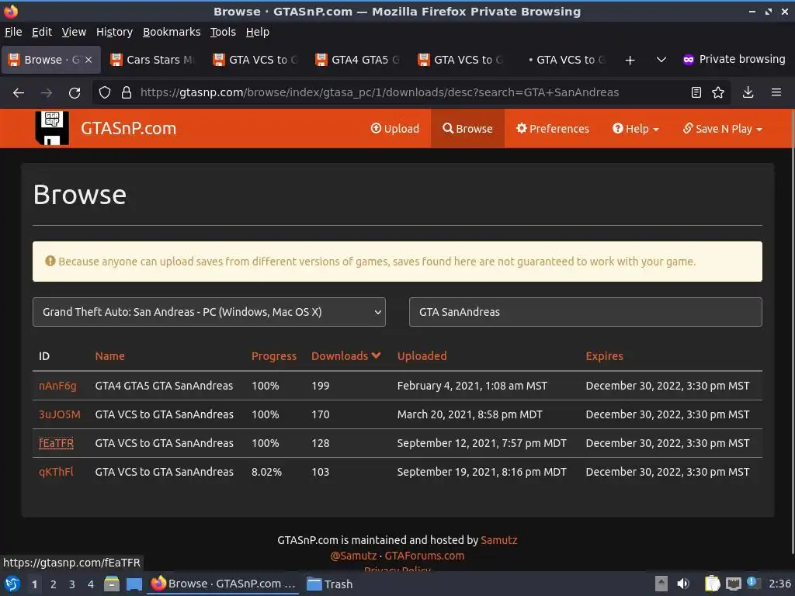Open the History menu
Screen dimensions: 795x596
(x=114, y=32)
